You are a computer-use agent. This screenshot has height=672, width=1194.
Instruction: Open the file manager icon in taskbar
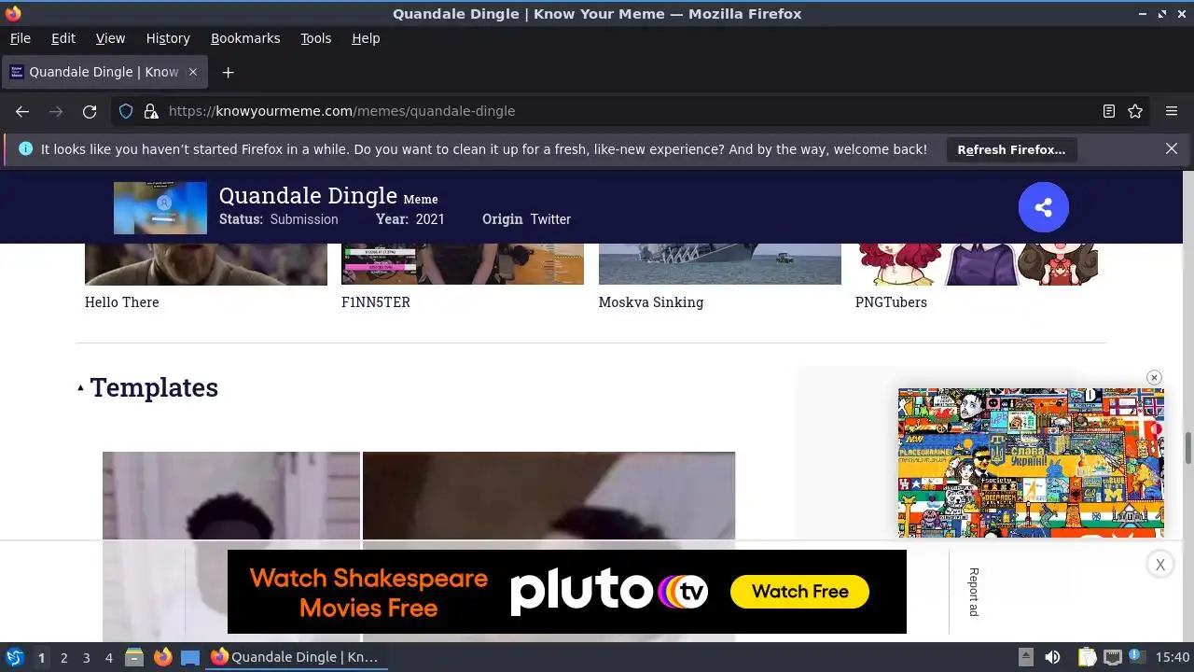[x=134, y=657]
